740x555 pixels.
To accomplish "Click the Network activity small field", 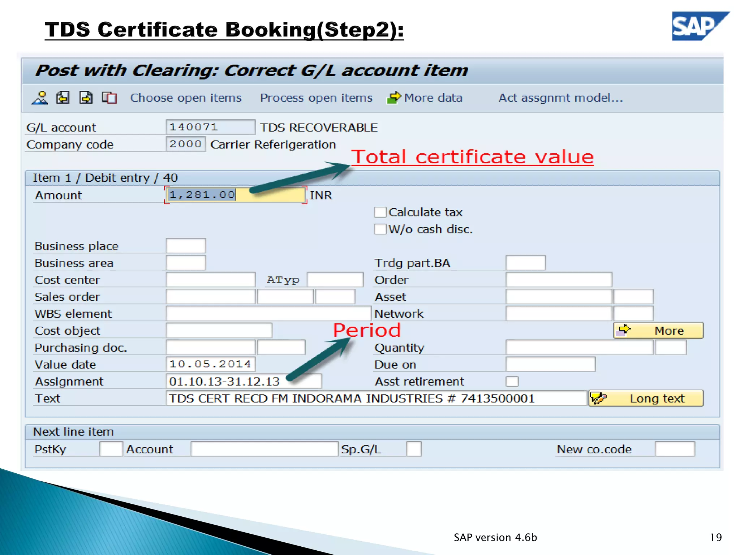I will [x=633, y=314].
